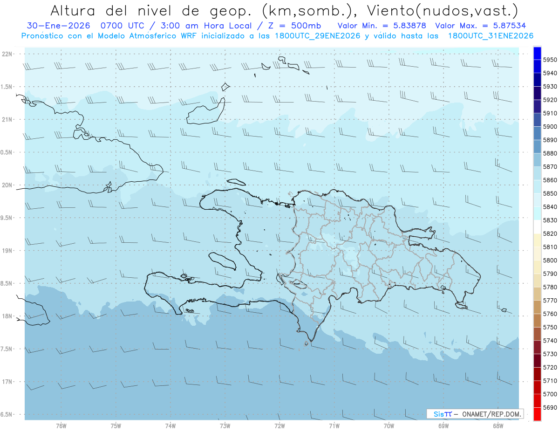Click the '5710' color scale value
Screen dimensions: 559x432
(550, 380)
